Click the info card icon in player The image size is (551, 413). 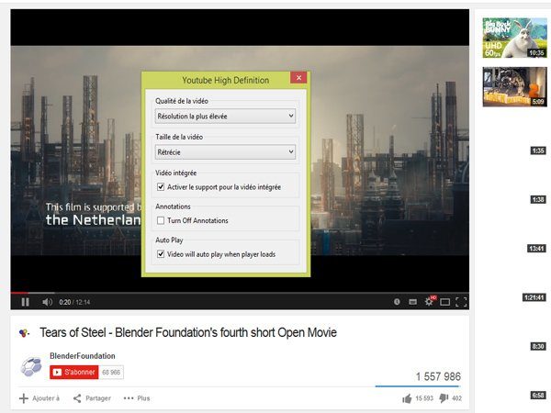[x=397, y=301]
